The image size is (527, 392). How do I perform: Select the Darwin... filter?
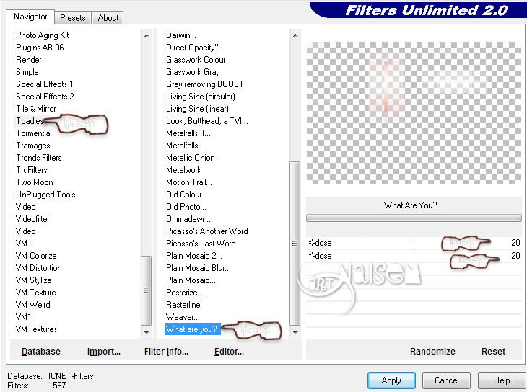180,35
